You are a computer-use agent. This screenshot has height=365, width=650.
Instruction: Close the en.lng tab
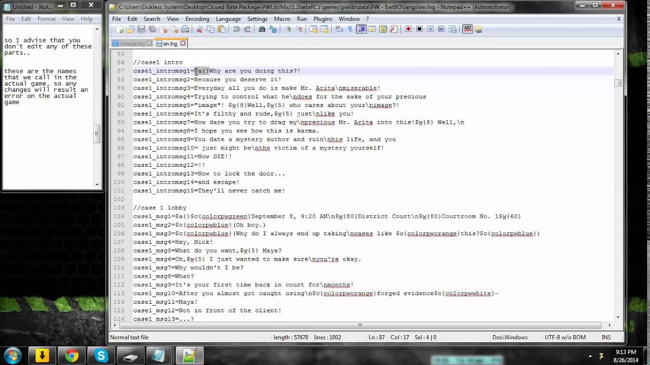click(x=183, y=44)
